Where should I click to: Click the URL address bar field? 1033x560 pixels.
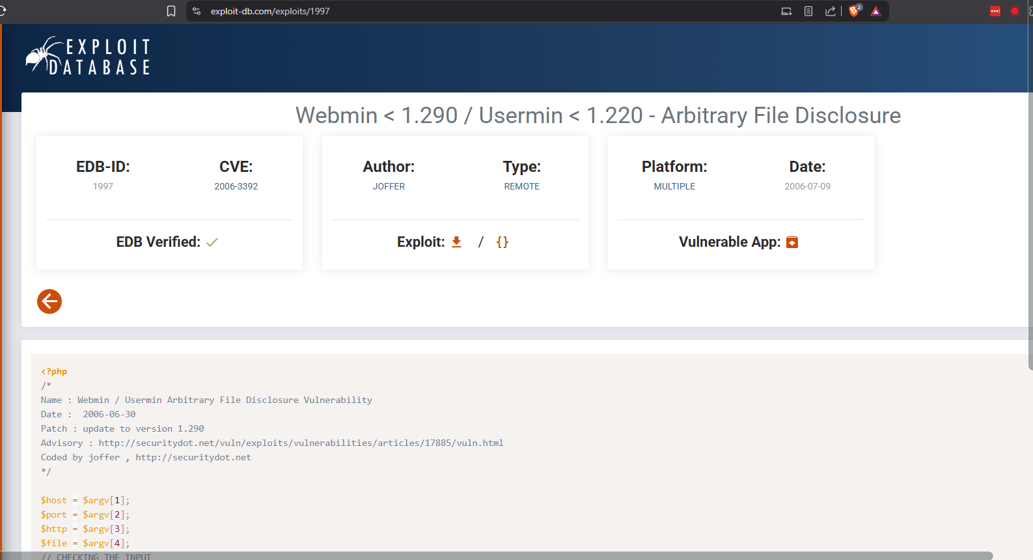tap(456, 11)
